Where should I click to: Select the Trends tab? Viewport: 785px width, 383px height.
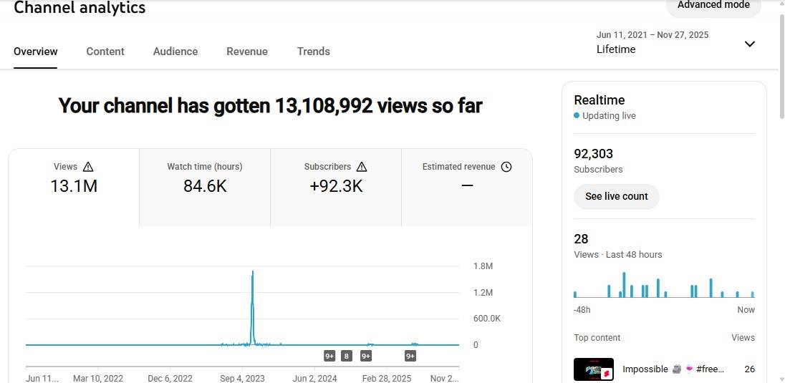314,52
